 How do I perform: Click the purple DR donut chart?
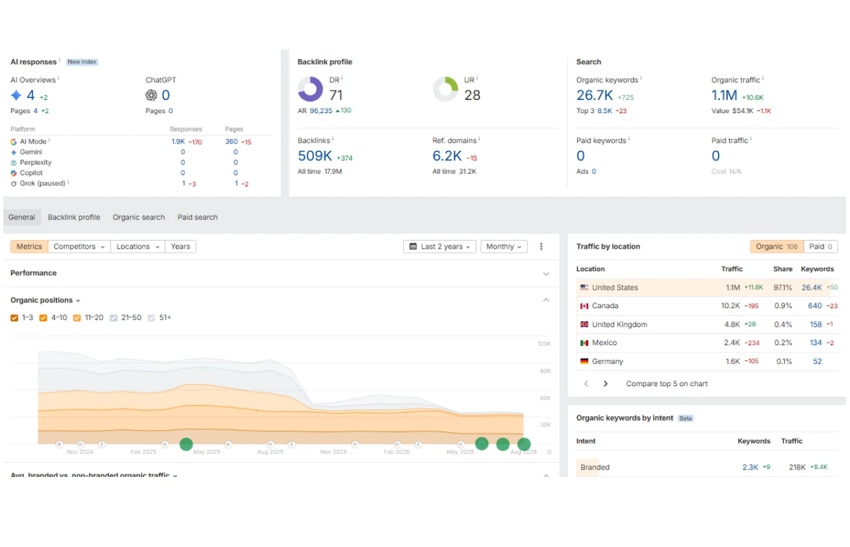point(311,89)
